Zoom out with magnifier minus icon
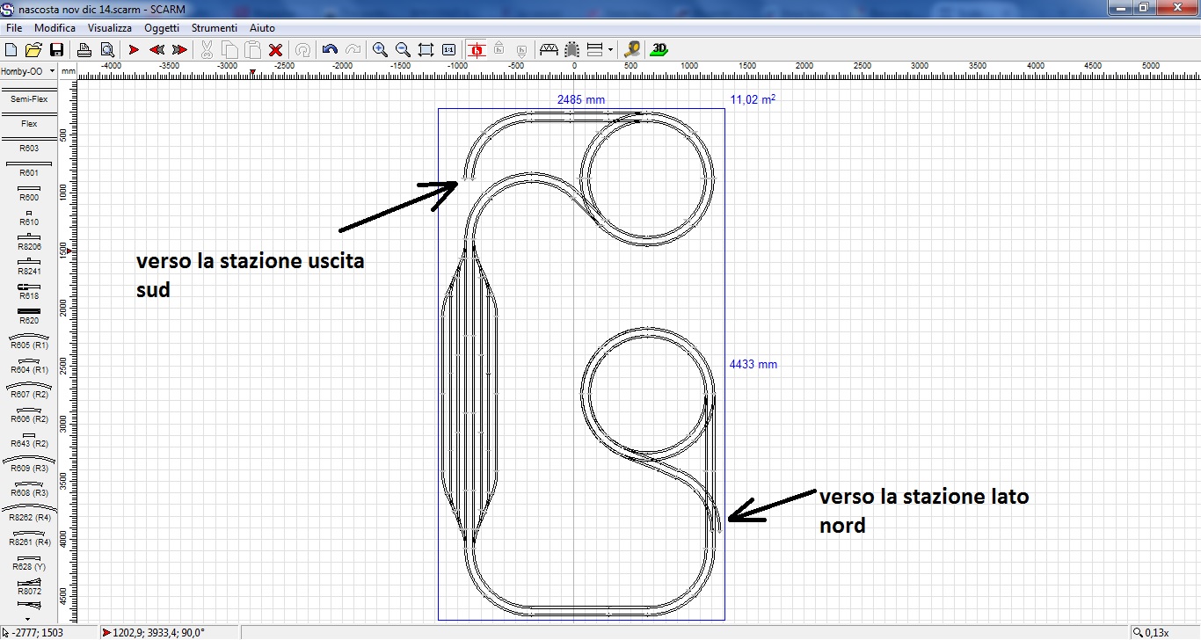 point(403,49)
